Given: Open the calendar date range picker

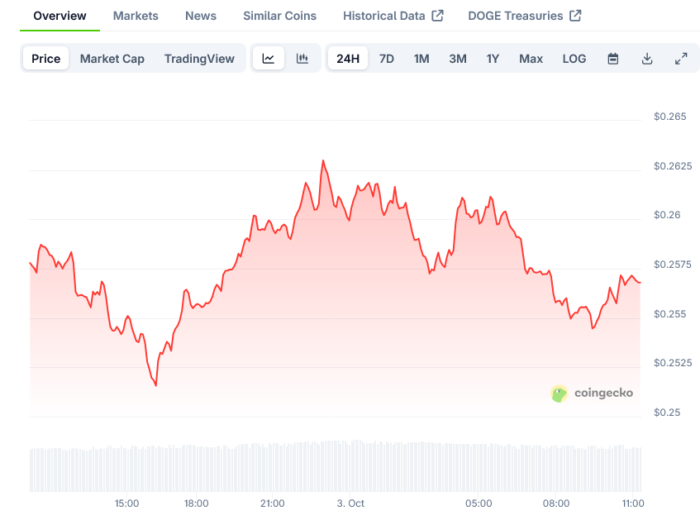Looking at the screenshot, I should coord(613,59).
